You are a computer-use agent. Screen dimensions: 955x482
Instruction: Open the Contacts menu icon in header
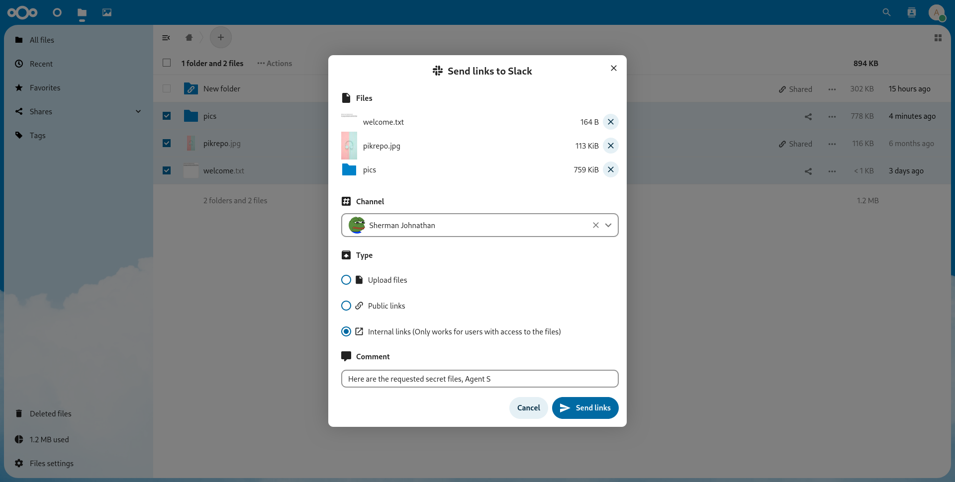[x=912, y=12]
